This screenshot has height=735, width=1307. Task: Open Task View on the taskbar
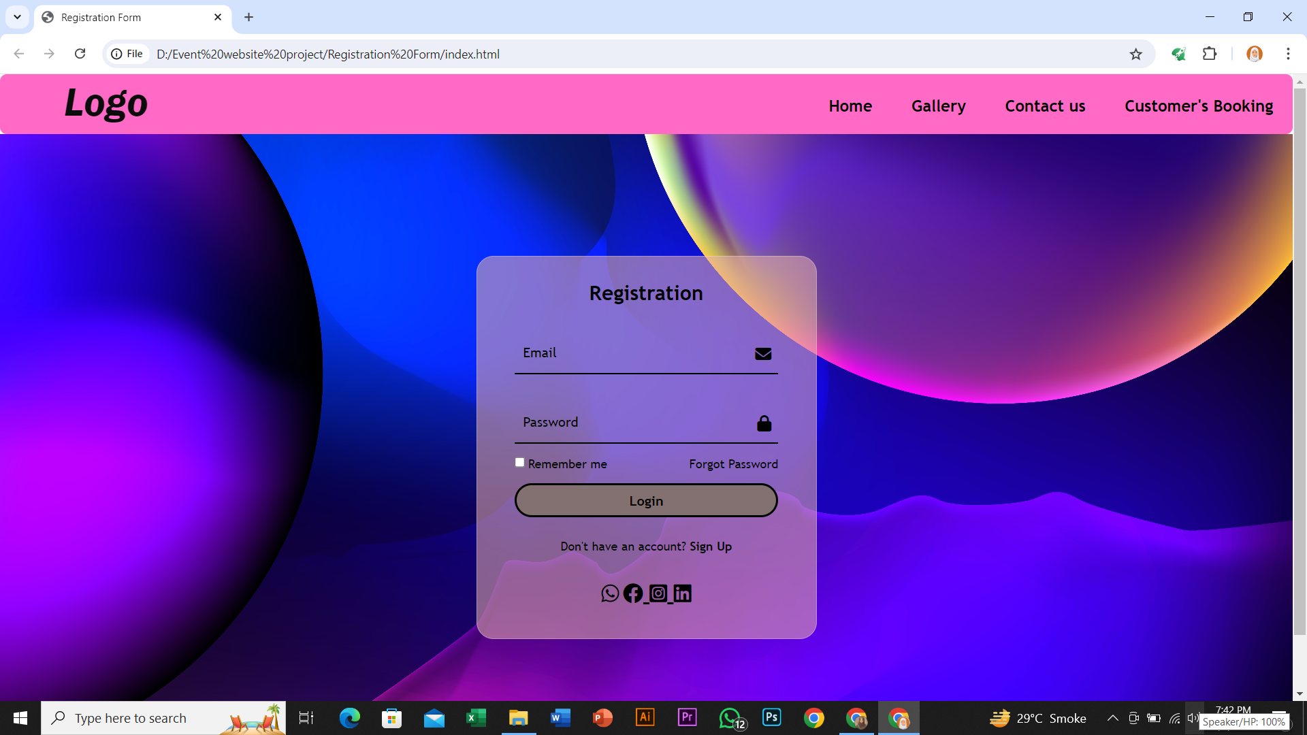pyautogui.click(x=306, y=718)
